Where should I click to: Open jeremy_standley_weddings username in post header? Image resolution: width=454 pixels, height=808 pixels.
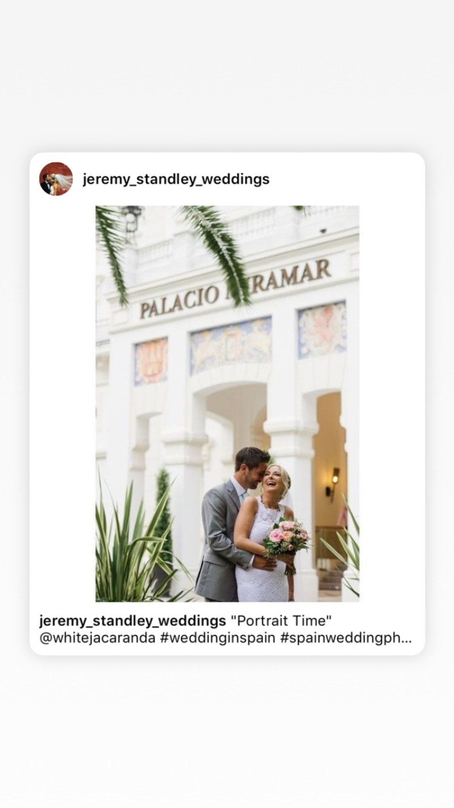pos(176,179)
